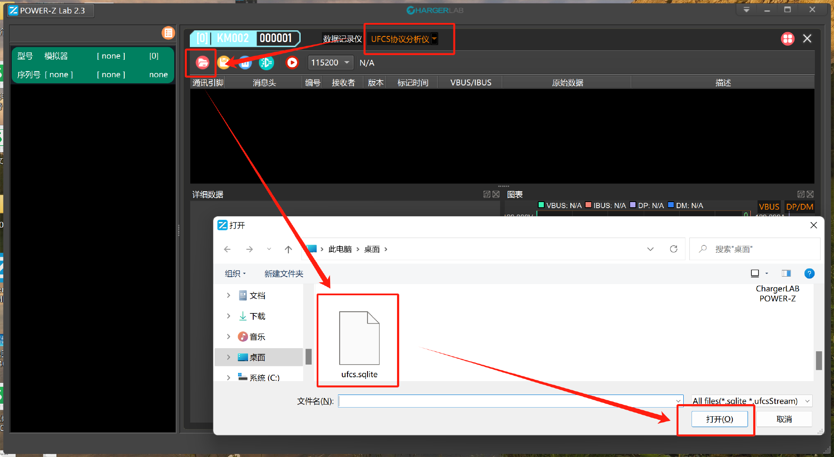Viewport: 834px width, 457px height.
Task: Select the teal export icon
Action: (266, 62)
